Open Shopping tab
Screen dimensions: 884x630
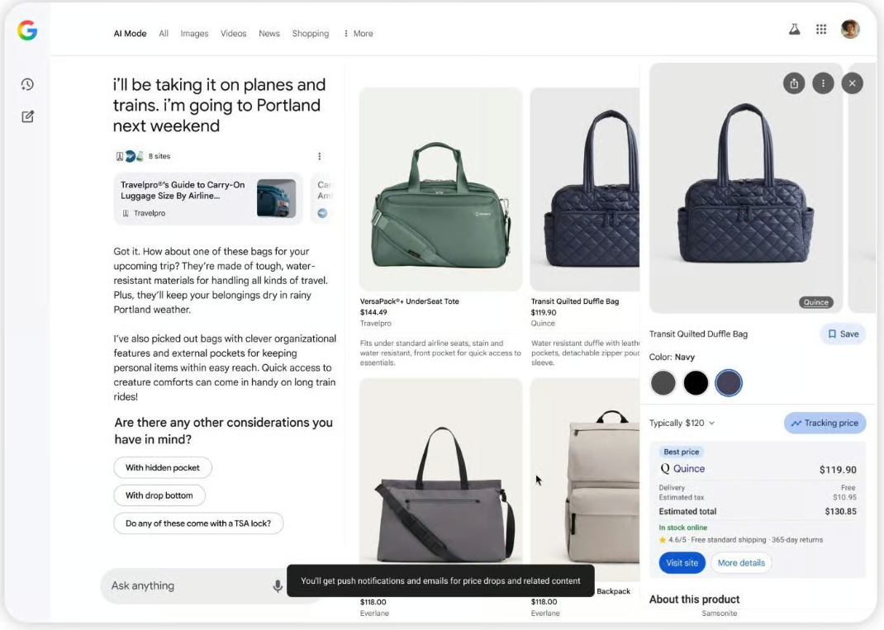[x=311, y=34]
